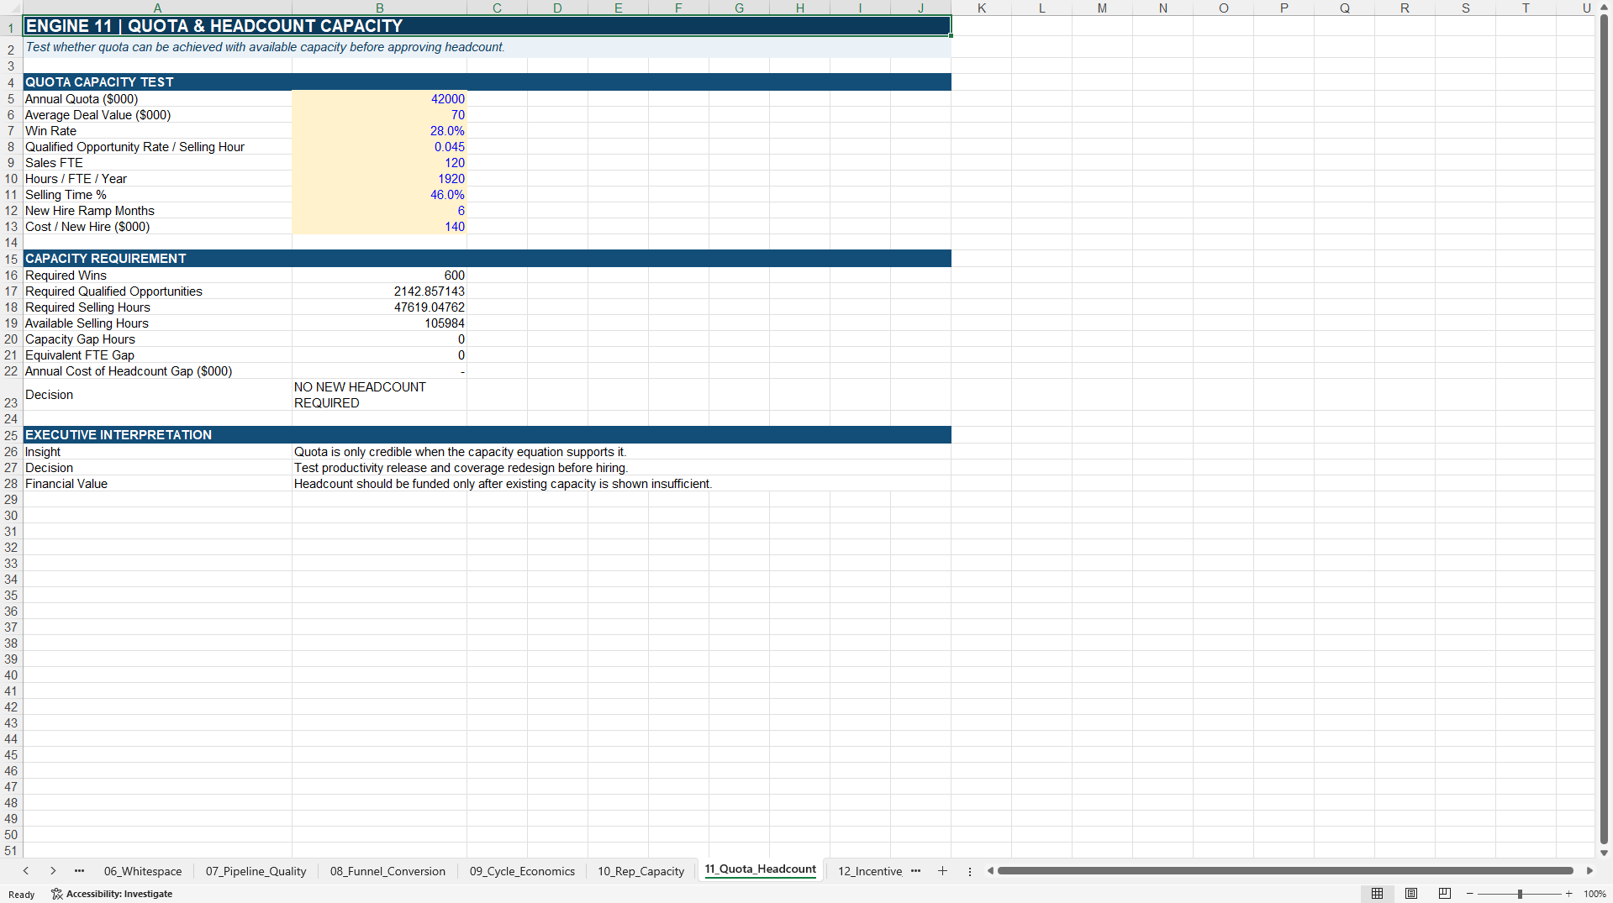The width and height of the screenshot is (1613, 903).
Task: Open the 09_Cycle_Economics sheet
Action: pyautogui.click(x=522, y=871)
